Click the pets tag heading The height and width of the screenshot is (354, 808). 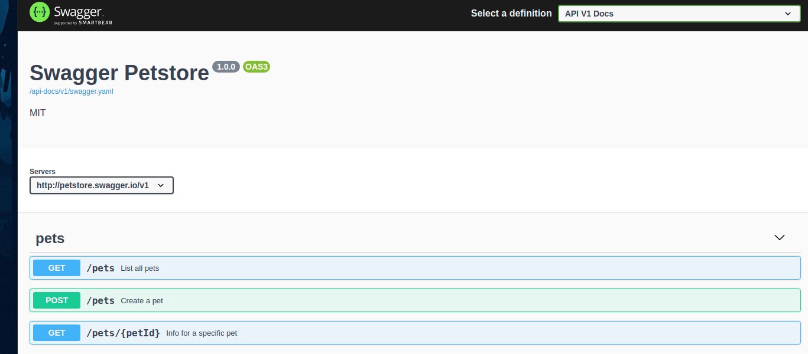pyautogui.click(x=50, y=238)
